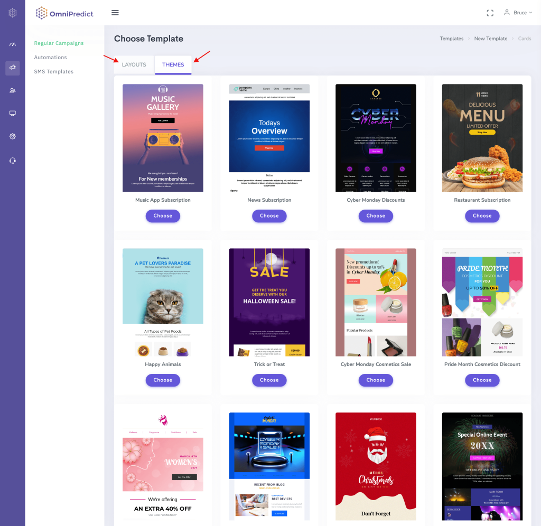Toggle the hamburger menu icon
Image resolution: width=541 pixels, height=526 pixels.
pyautogui.click(x=115, y=13)
